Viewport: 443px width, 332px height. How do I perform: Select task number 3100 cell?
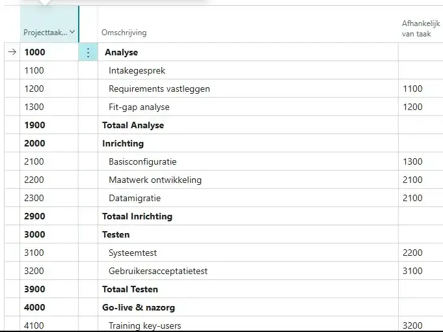[49, 253]
